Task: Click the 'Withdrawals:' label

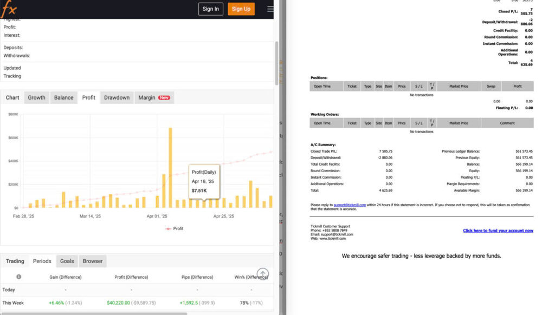Action: click(17, 56)
